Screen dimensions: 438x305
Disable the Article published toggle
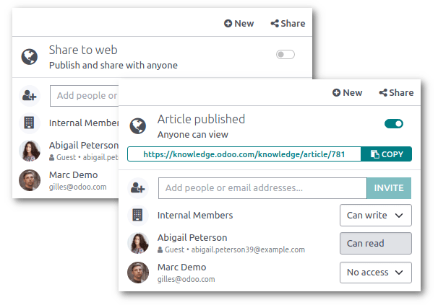click(394, 124)
